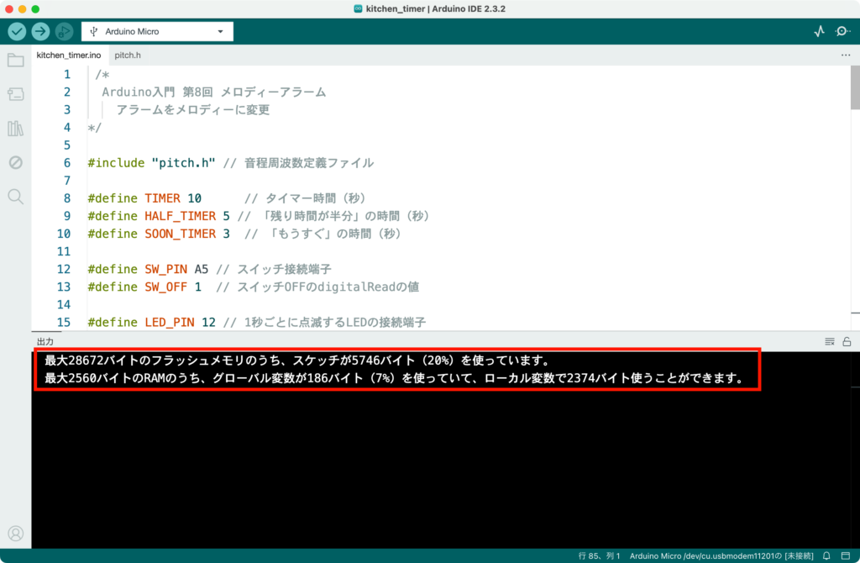Open the Debug sidebar icon
Screen dimensions: 860x563
coord(15,162)
